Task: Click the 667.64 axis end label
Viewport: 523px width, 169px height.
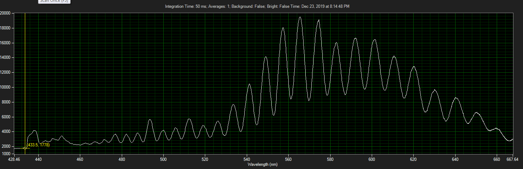Action: click(512, 160)
